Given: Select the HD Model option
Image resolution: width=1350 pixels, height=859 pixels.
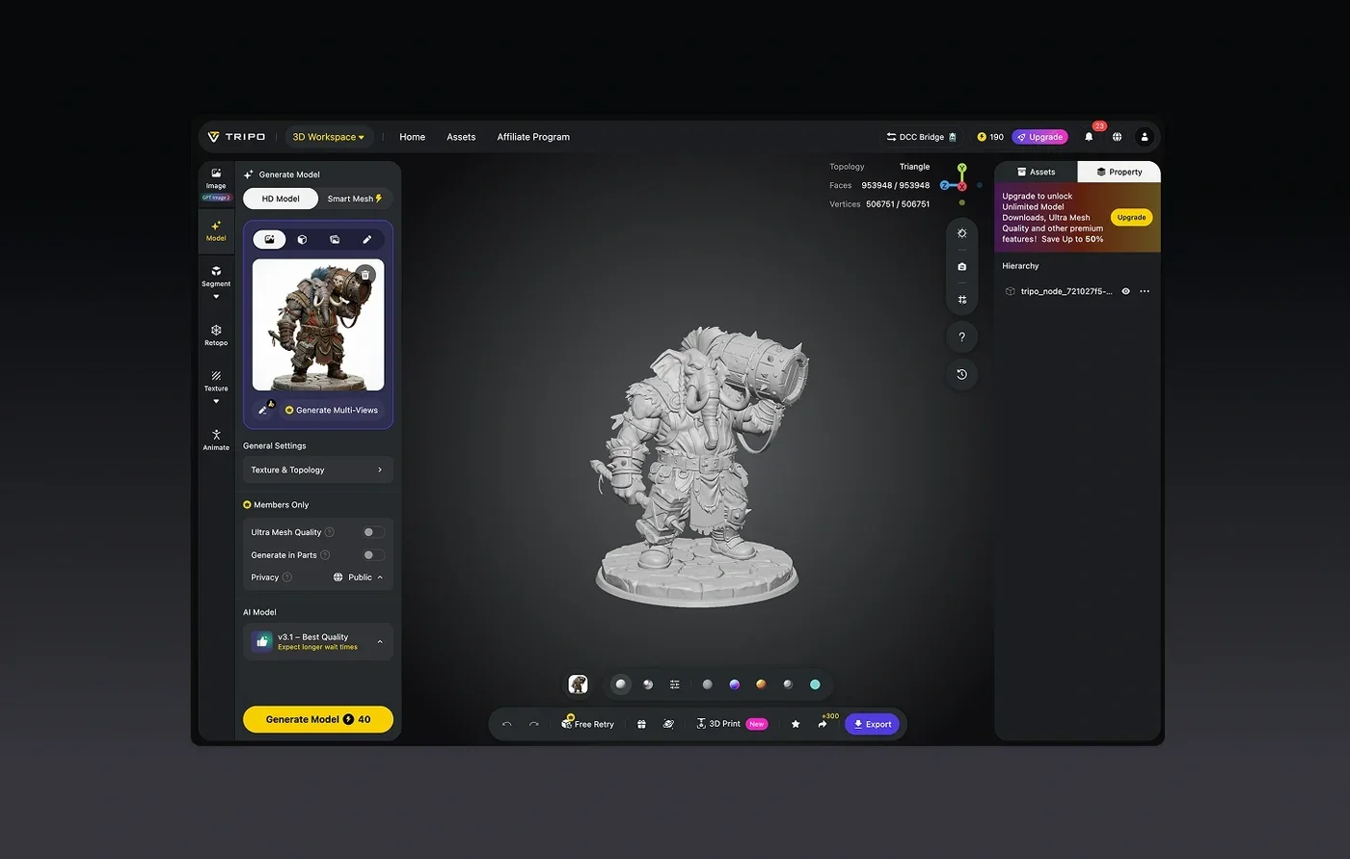Looking at the screenshot, I should click(x=281, y=199).
